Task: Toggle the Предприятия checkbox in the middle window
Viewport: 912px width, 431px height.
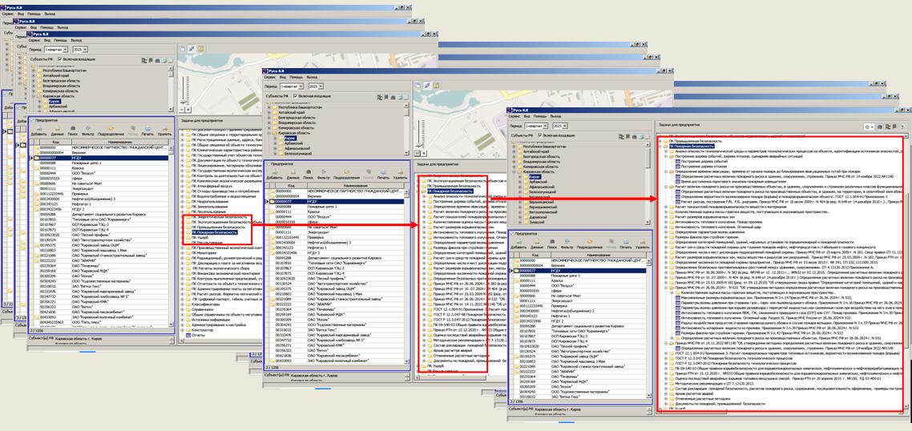Action: point(268,163)
